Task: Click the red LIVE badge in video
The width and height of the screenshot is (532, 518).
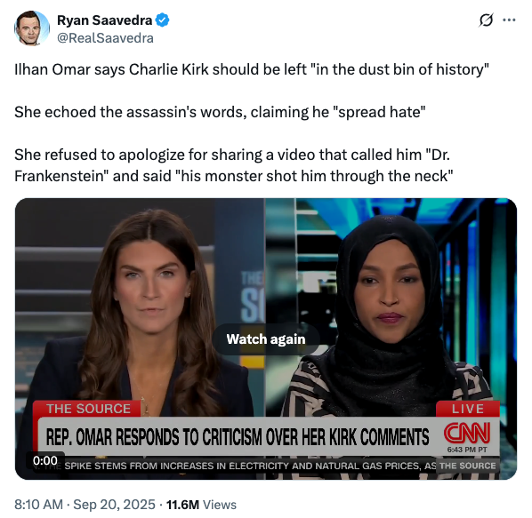Action: point(468,409)
